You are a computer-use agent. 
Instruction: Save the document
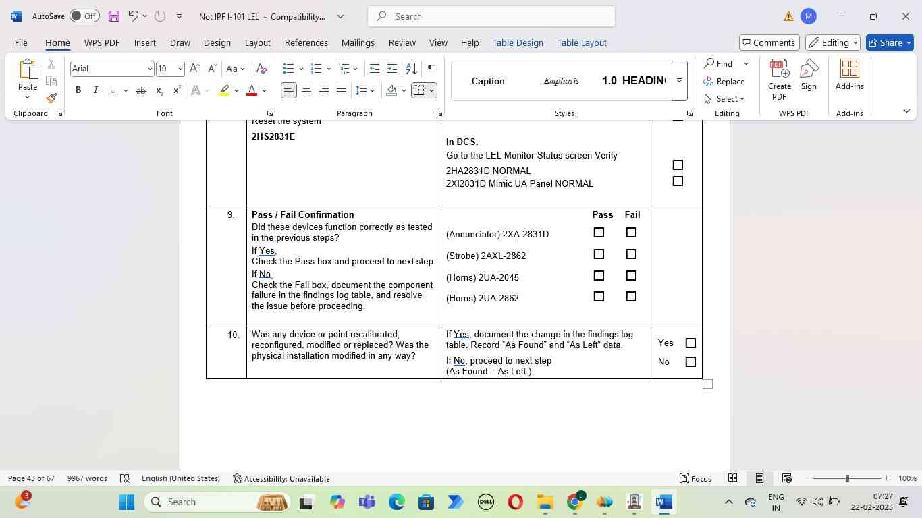coord(113,16)
